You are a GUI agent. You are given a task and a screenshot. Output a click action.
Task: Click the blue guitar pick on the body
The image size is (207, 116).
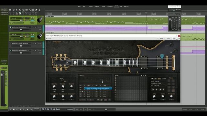162,56
